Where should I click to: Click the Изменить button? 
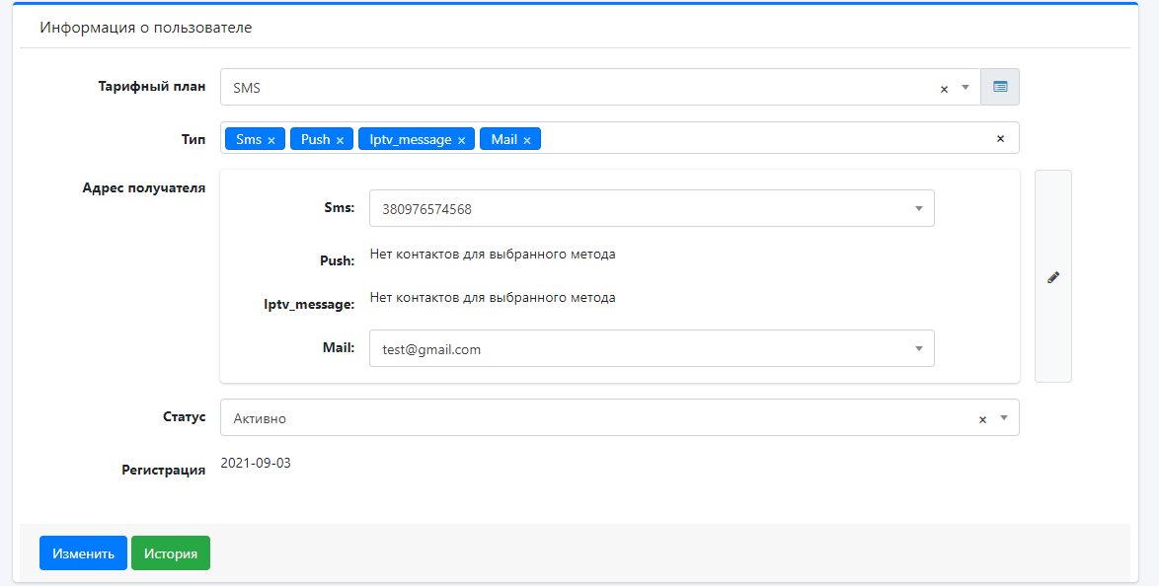coord(83,553)
